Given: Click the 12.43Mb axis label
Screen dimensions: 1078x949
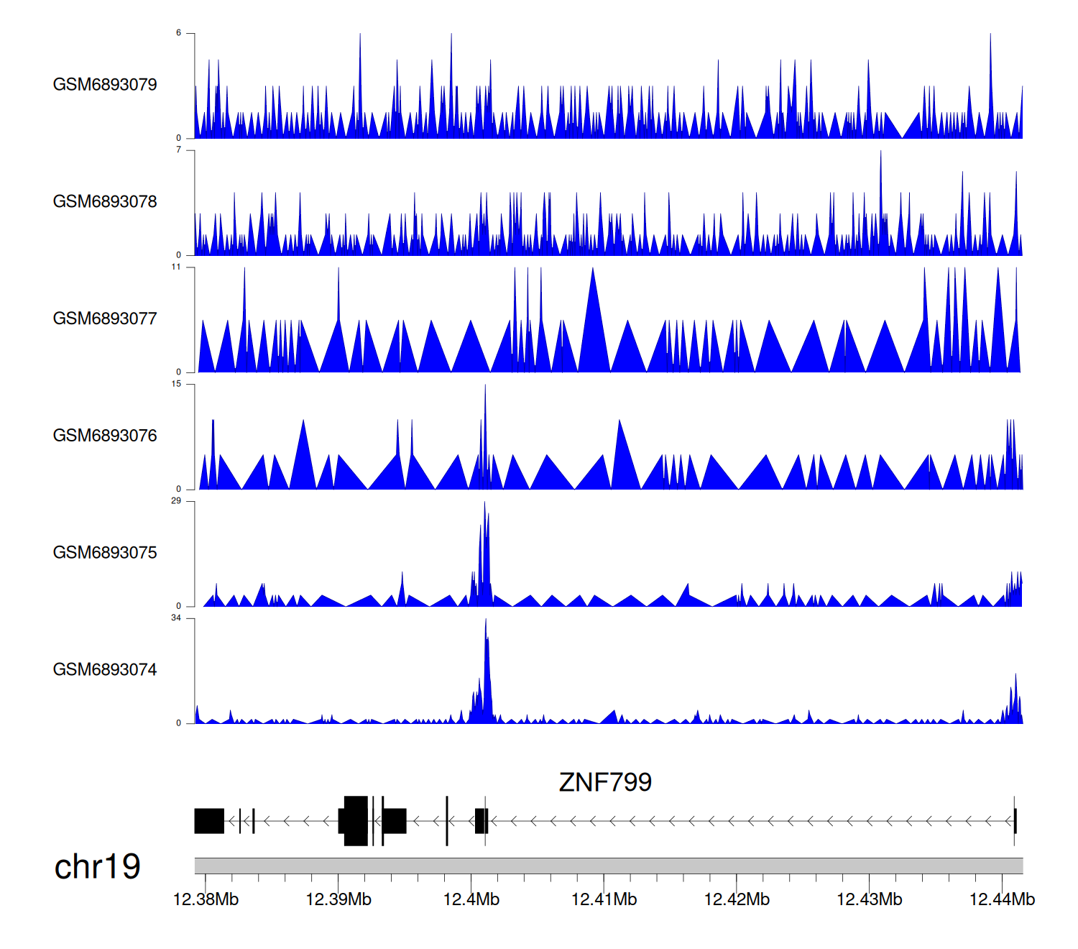Looking at the screenshot, I should pos(869,899).
